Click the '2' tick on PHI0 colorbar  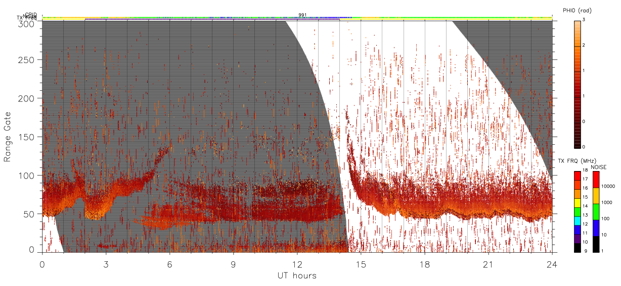[583, 46]
